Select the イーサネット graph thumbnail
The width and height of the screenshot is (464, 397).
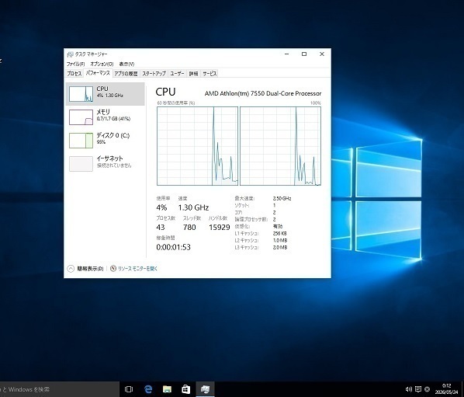(81, 164)
